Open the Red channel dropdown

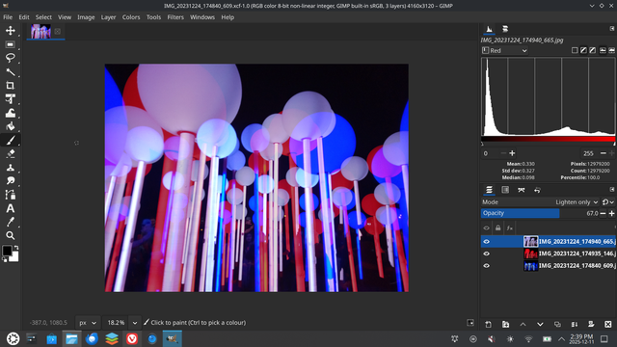(505, 50)
